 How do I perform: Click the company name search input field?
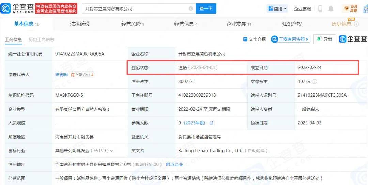click(135, 9)
